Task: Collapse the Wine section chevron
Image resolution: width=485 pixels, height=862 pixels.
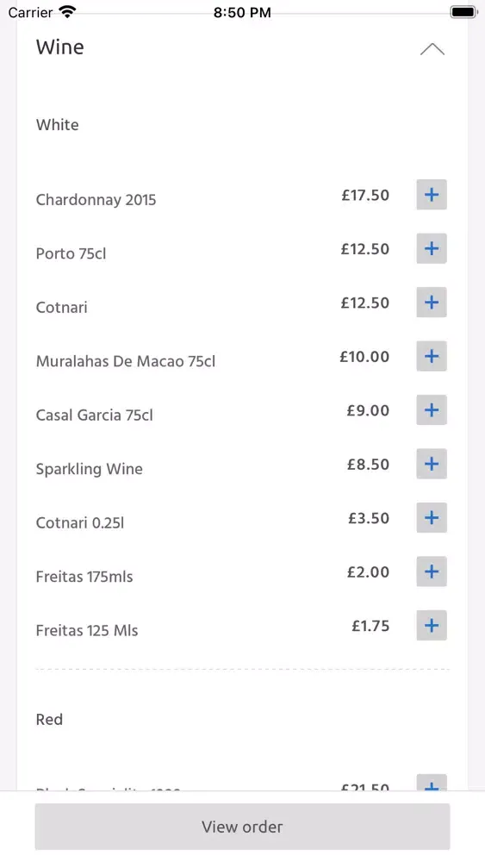Action: pos(432,49)
